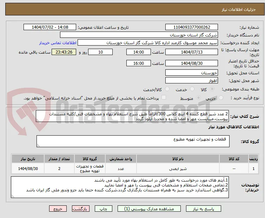
Task: Click the countdown timer 23:43:26
Action: pyautogui.click(x=64, y=52)
